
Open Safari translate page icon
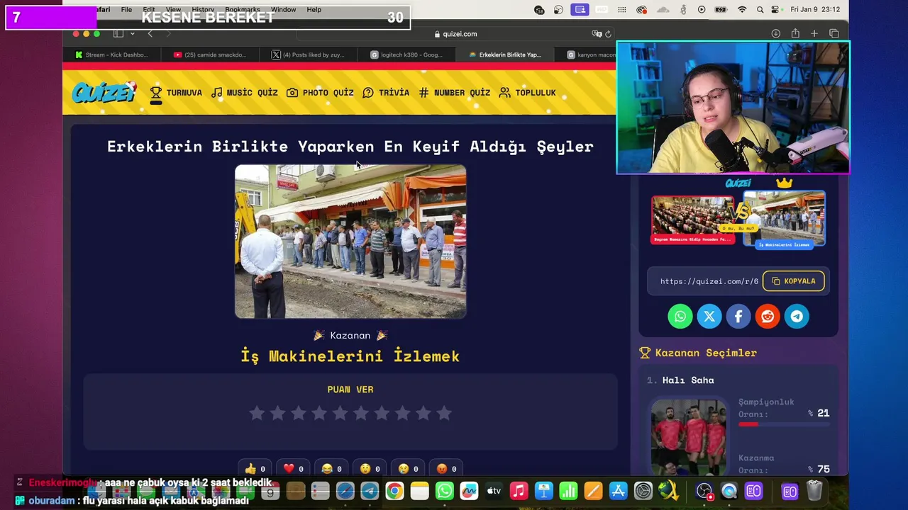[597, 34]
